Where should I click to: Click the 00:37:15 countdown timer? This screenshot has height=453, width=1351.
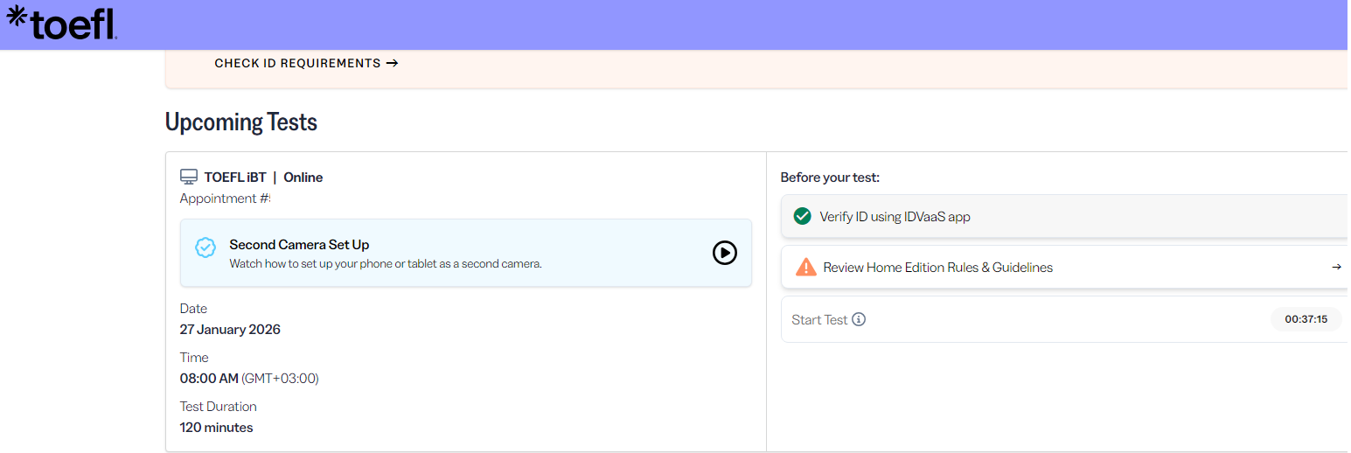coord(1306,319)
